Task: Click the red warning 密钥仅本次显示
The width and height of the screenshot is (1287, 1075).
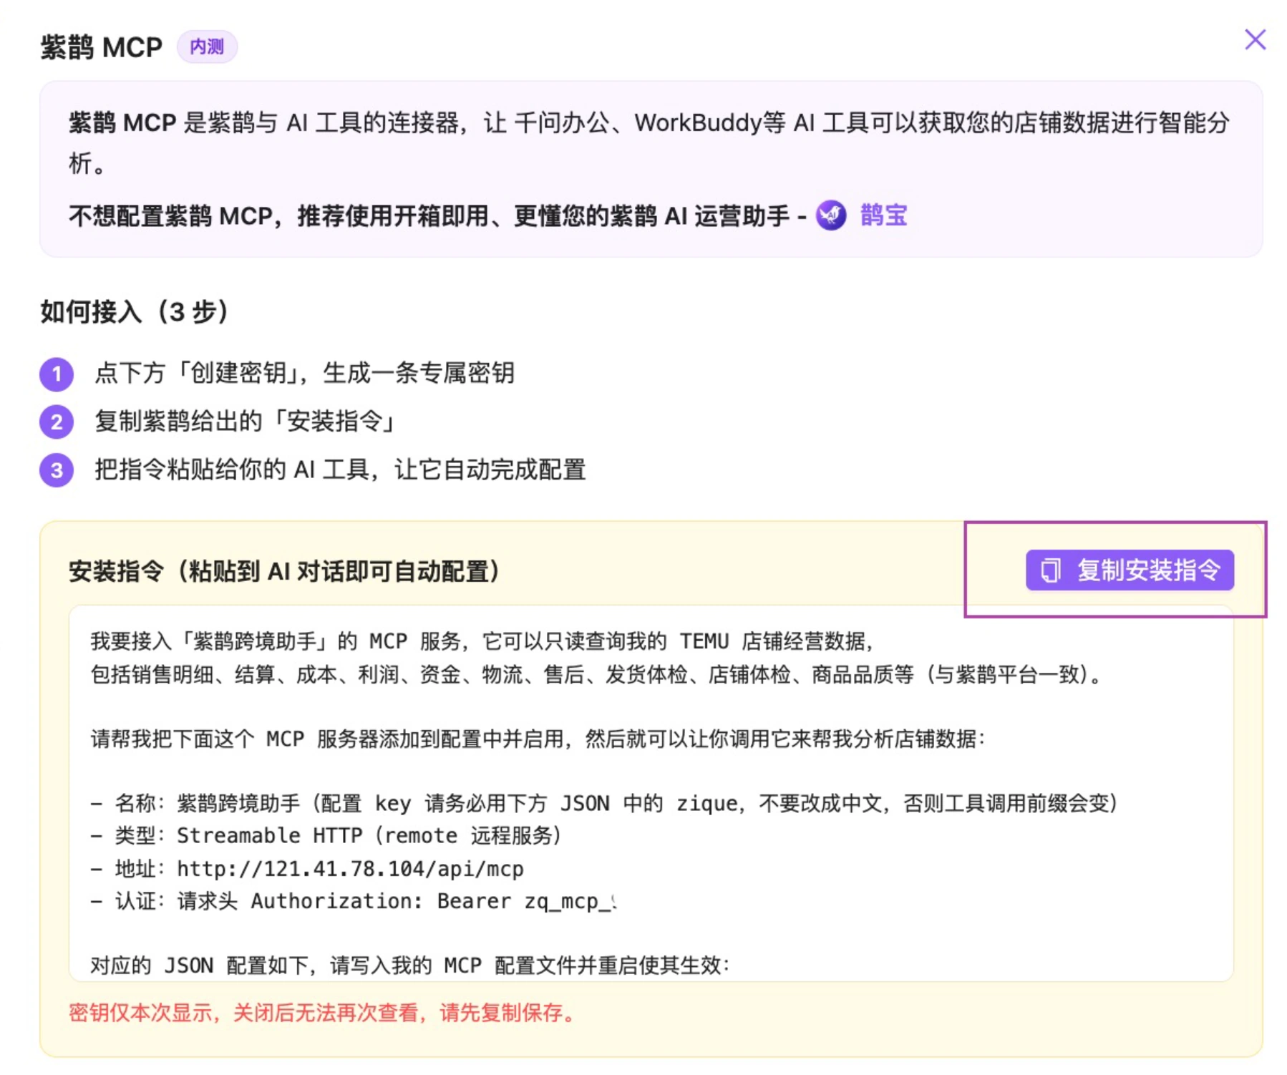Action: click(x=322, y=1012)
